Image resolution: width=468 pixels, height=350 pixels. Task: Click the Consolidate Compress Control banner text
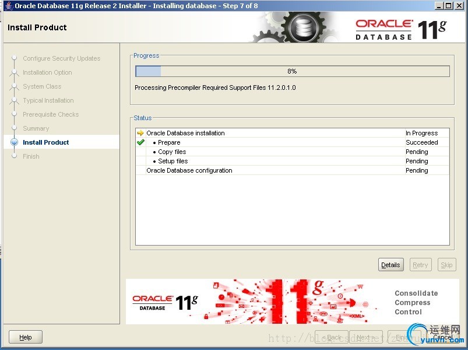pos(416,303)
